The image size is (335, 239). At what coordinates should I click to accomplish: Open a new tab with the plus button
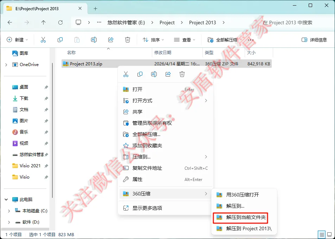pos(96,8)
